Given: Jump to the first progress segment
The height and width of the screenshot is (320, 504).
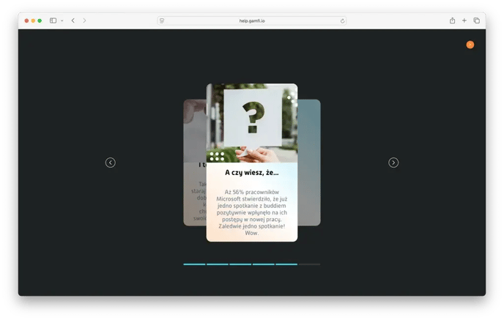Looking at the screenshot, I should [x=194, y=264].
